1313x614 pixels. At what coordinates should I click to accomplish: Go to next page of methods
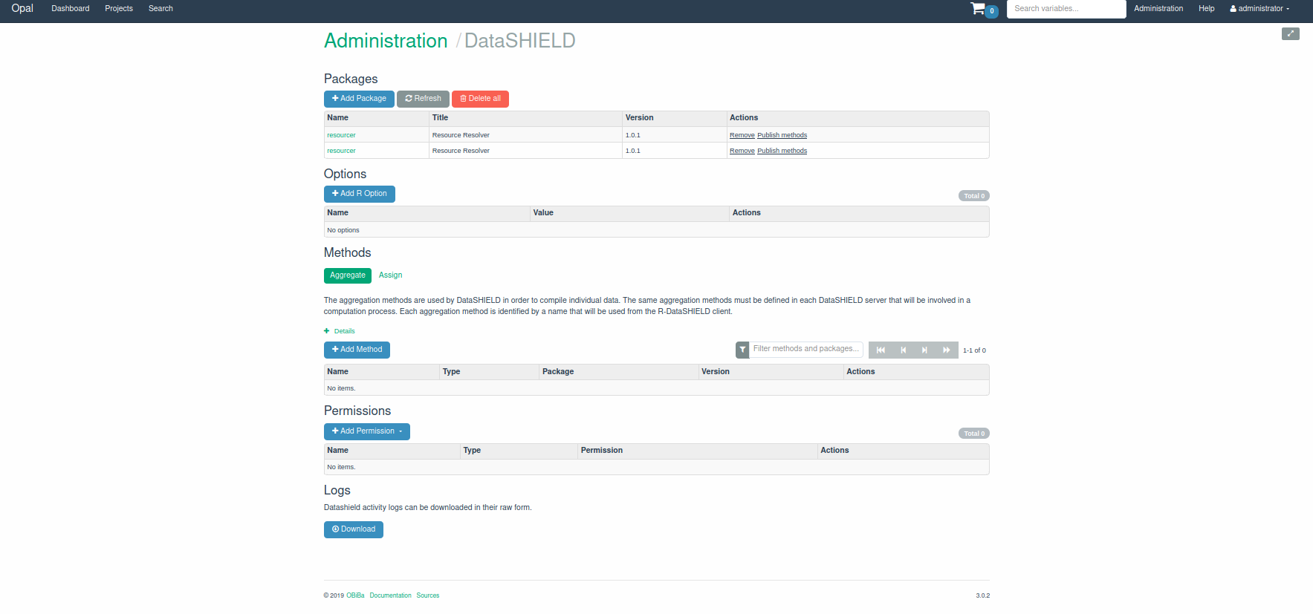pyautogui.click(x=924, y=350)
